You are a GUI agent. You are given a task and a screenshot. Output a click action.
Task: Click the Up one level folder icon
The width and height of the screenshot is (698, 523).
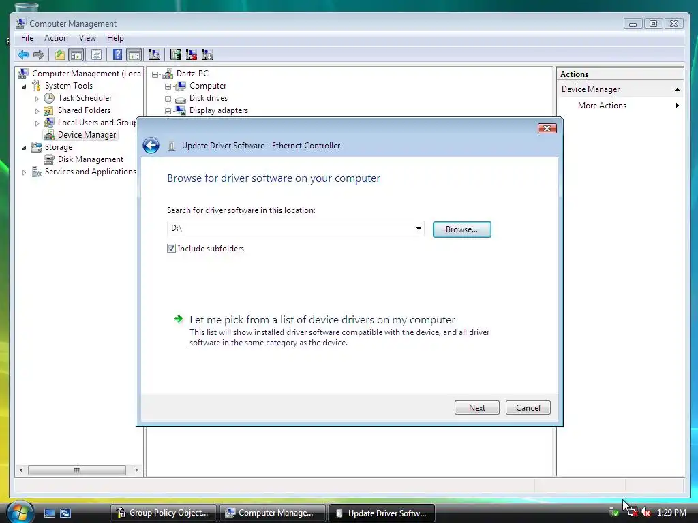tap(60, 54)
